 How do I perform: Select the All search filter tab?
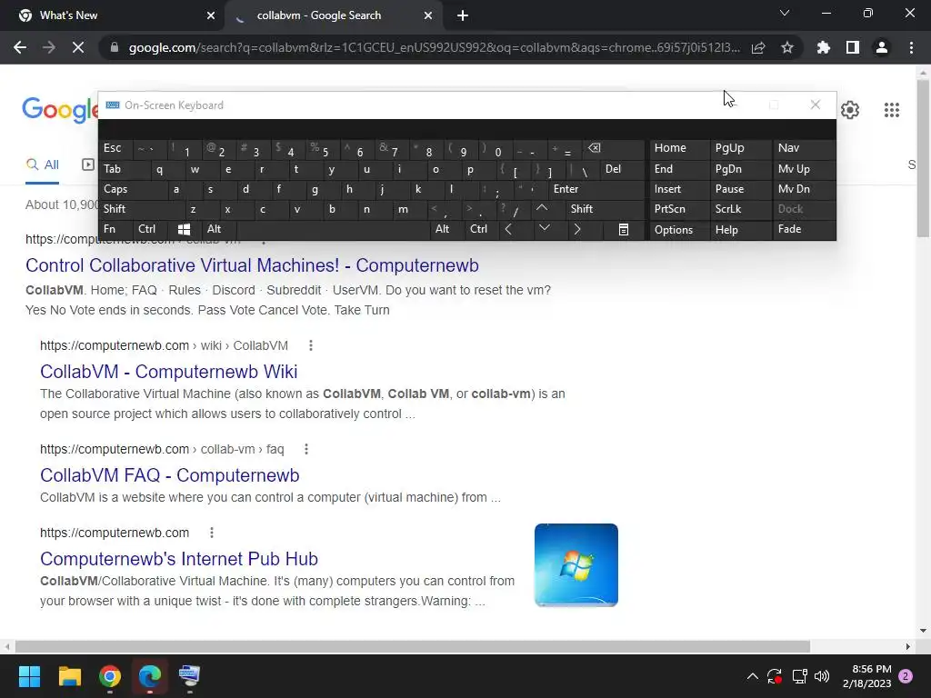click(x=42, y=165)
